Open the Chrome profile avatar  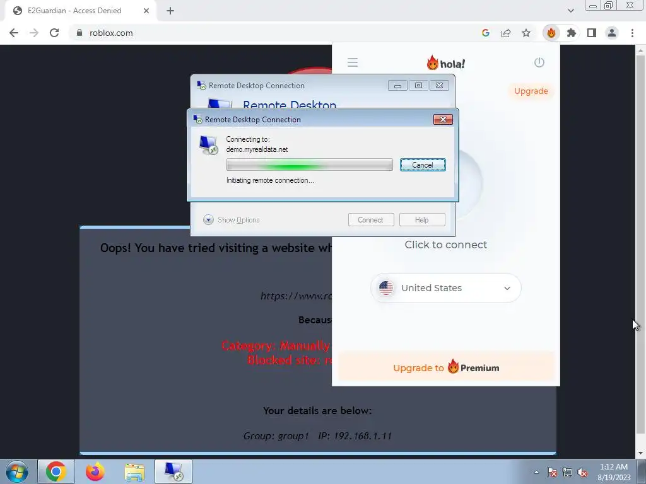(x=612, y=33)
